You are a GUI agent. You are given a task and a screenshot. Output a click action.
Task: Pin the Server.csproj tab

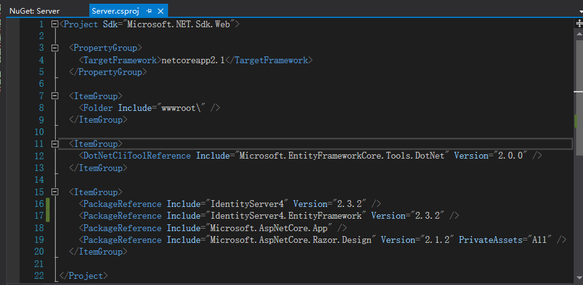pyautogui.click(x=149, y=11)
